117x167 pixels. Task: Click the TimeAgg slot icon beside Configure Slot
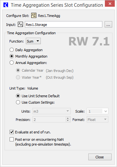pos(34,15)
